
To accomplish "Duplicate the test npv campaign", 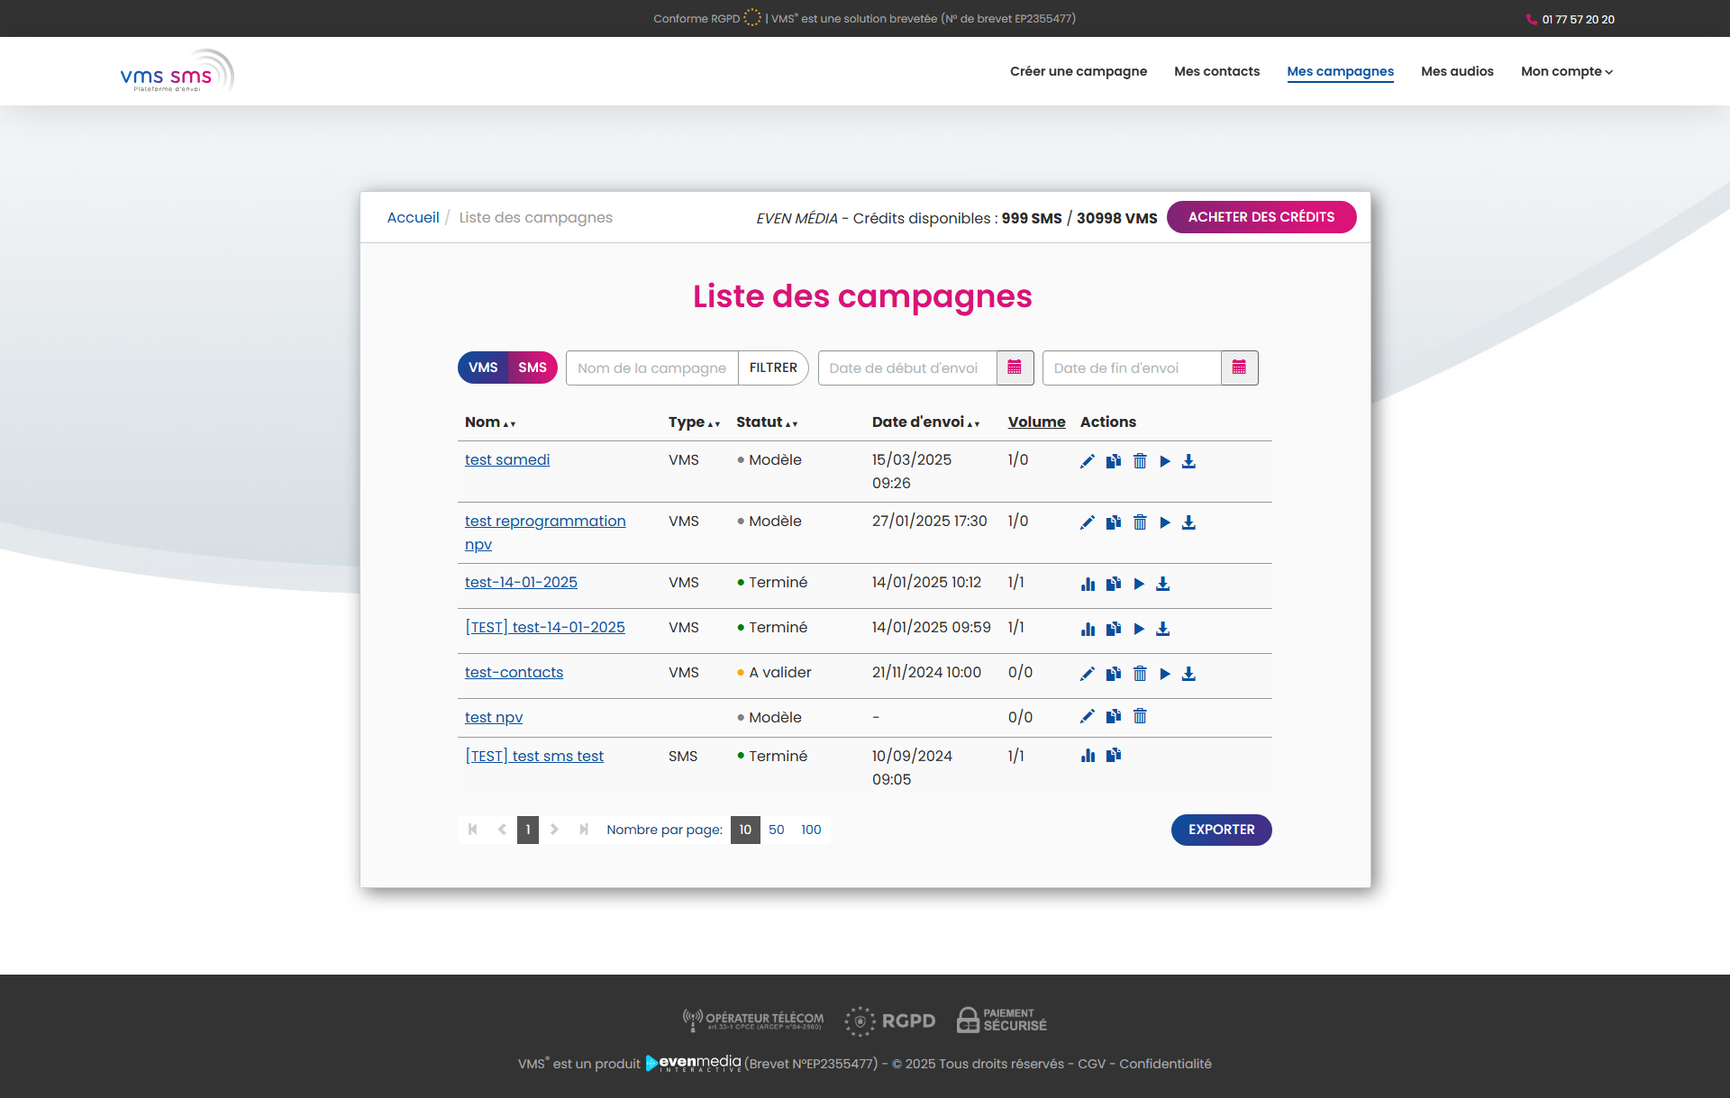I will (1114, 716).
